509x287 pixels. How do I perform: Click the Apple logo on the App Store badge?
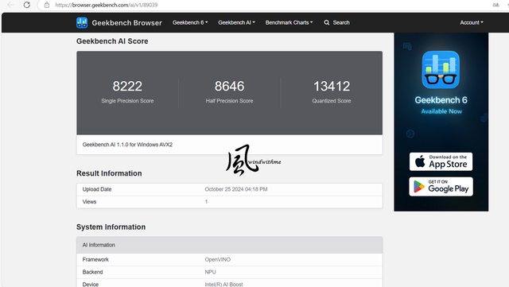pos(420,161)
